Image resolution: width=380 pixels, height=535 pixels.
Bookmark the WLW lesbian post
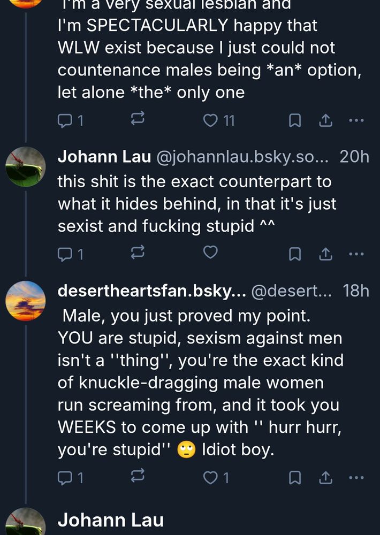pos(294,121)
